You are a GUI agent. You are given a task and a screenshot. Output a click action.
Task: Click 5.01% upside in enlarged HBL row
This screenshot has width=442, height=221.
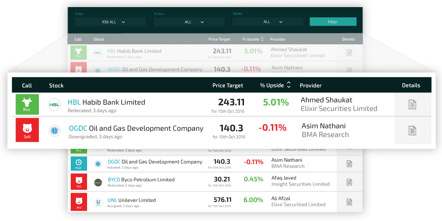(276, 102)
